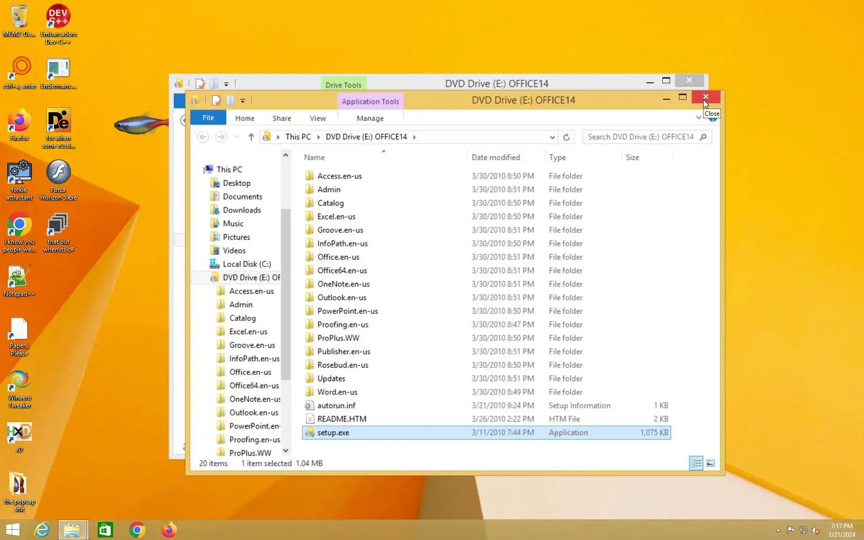Show hidden tray icons arrow

[x=778, y=530]
